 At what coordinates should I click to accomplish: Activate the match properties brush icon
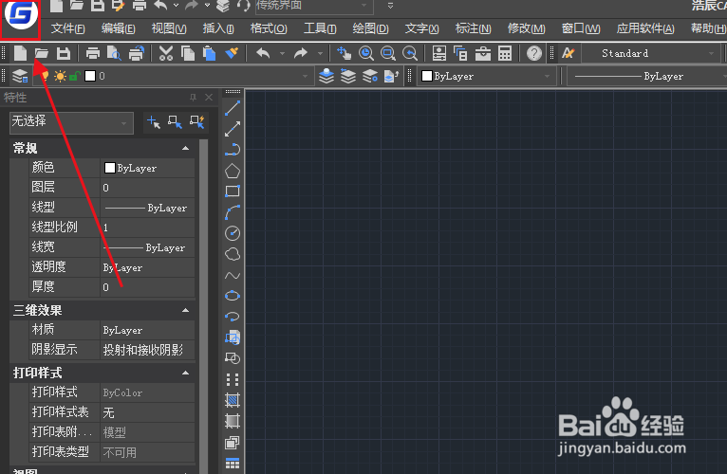coord(232,53)
